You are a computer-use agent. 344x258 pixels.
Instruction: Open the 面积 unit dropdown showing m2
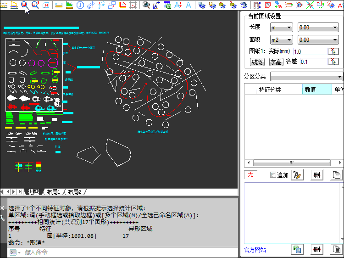[281, 40]
